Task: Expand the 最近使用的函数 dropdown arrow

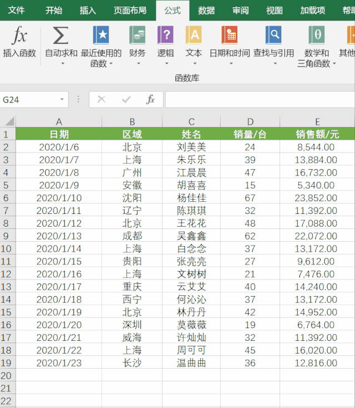Action: click(111, 64)
